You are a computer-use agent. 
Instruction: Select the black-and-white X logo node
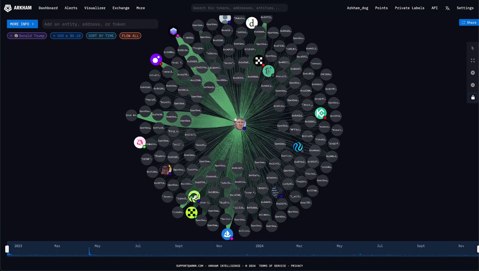[x=259, y=61]
